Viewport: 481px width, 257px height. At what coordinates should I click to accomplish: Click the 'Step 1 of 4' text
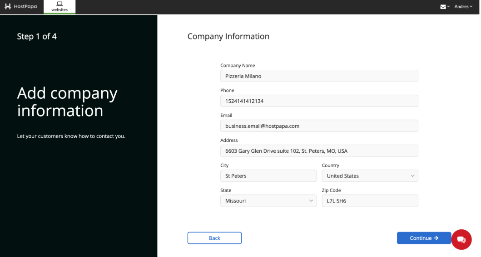coord(37,36)
